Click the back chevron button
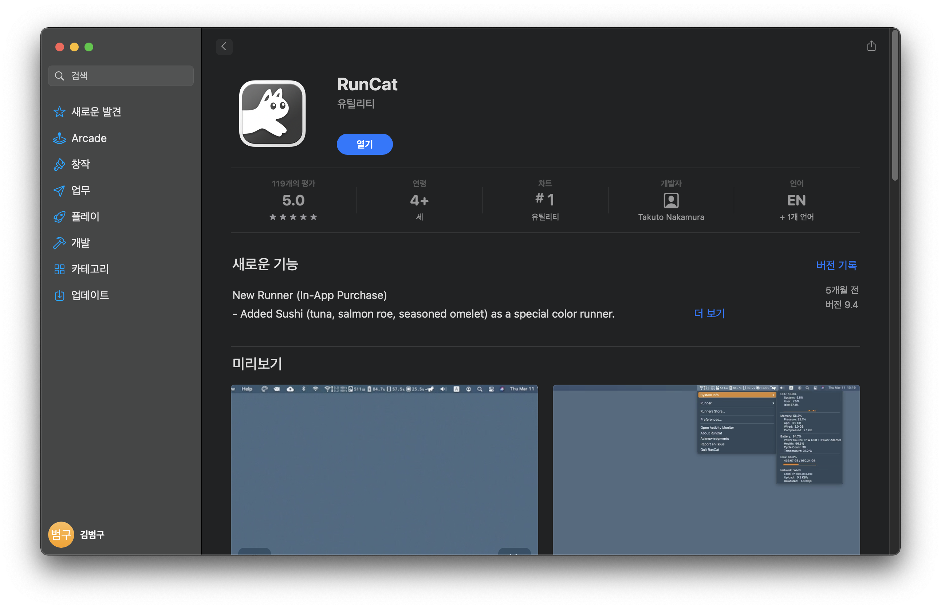 [x=224, y=47]
